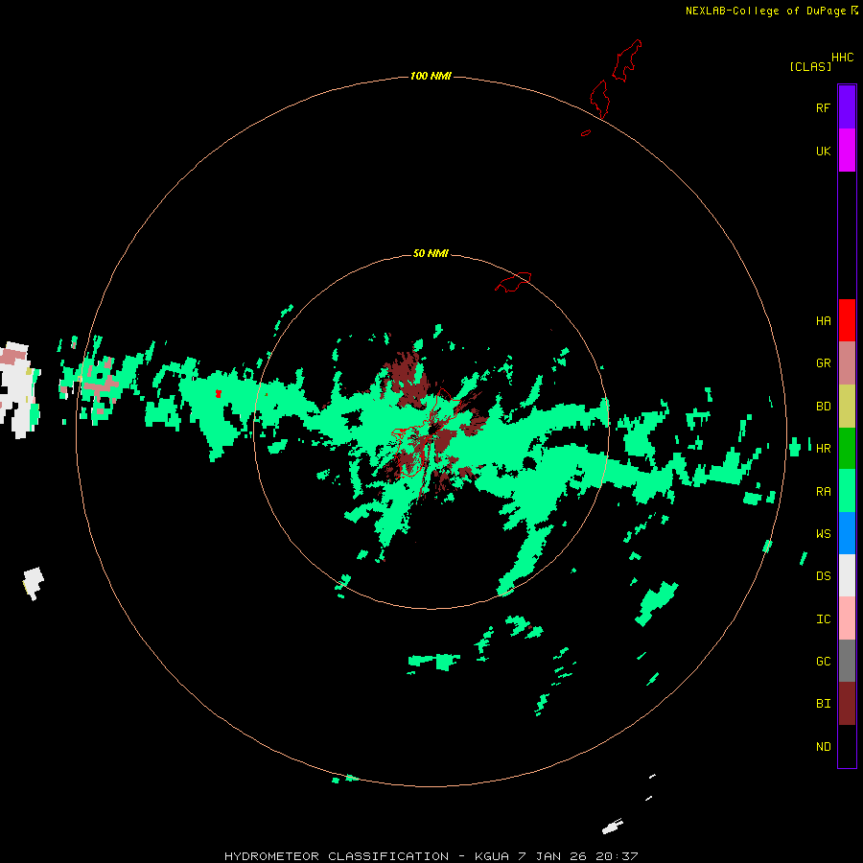Pick the RA bright green legend swatch
Screen dimensions: 863x863
pyautogui.click(x=847, y=491)
